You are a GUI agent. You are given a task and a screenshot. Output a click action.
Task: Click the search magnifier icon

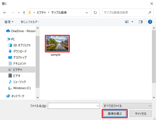150,12
